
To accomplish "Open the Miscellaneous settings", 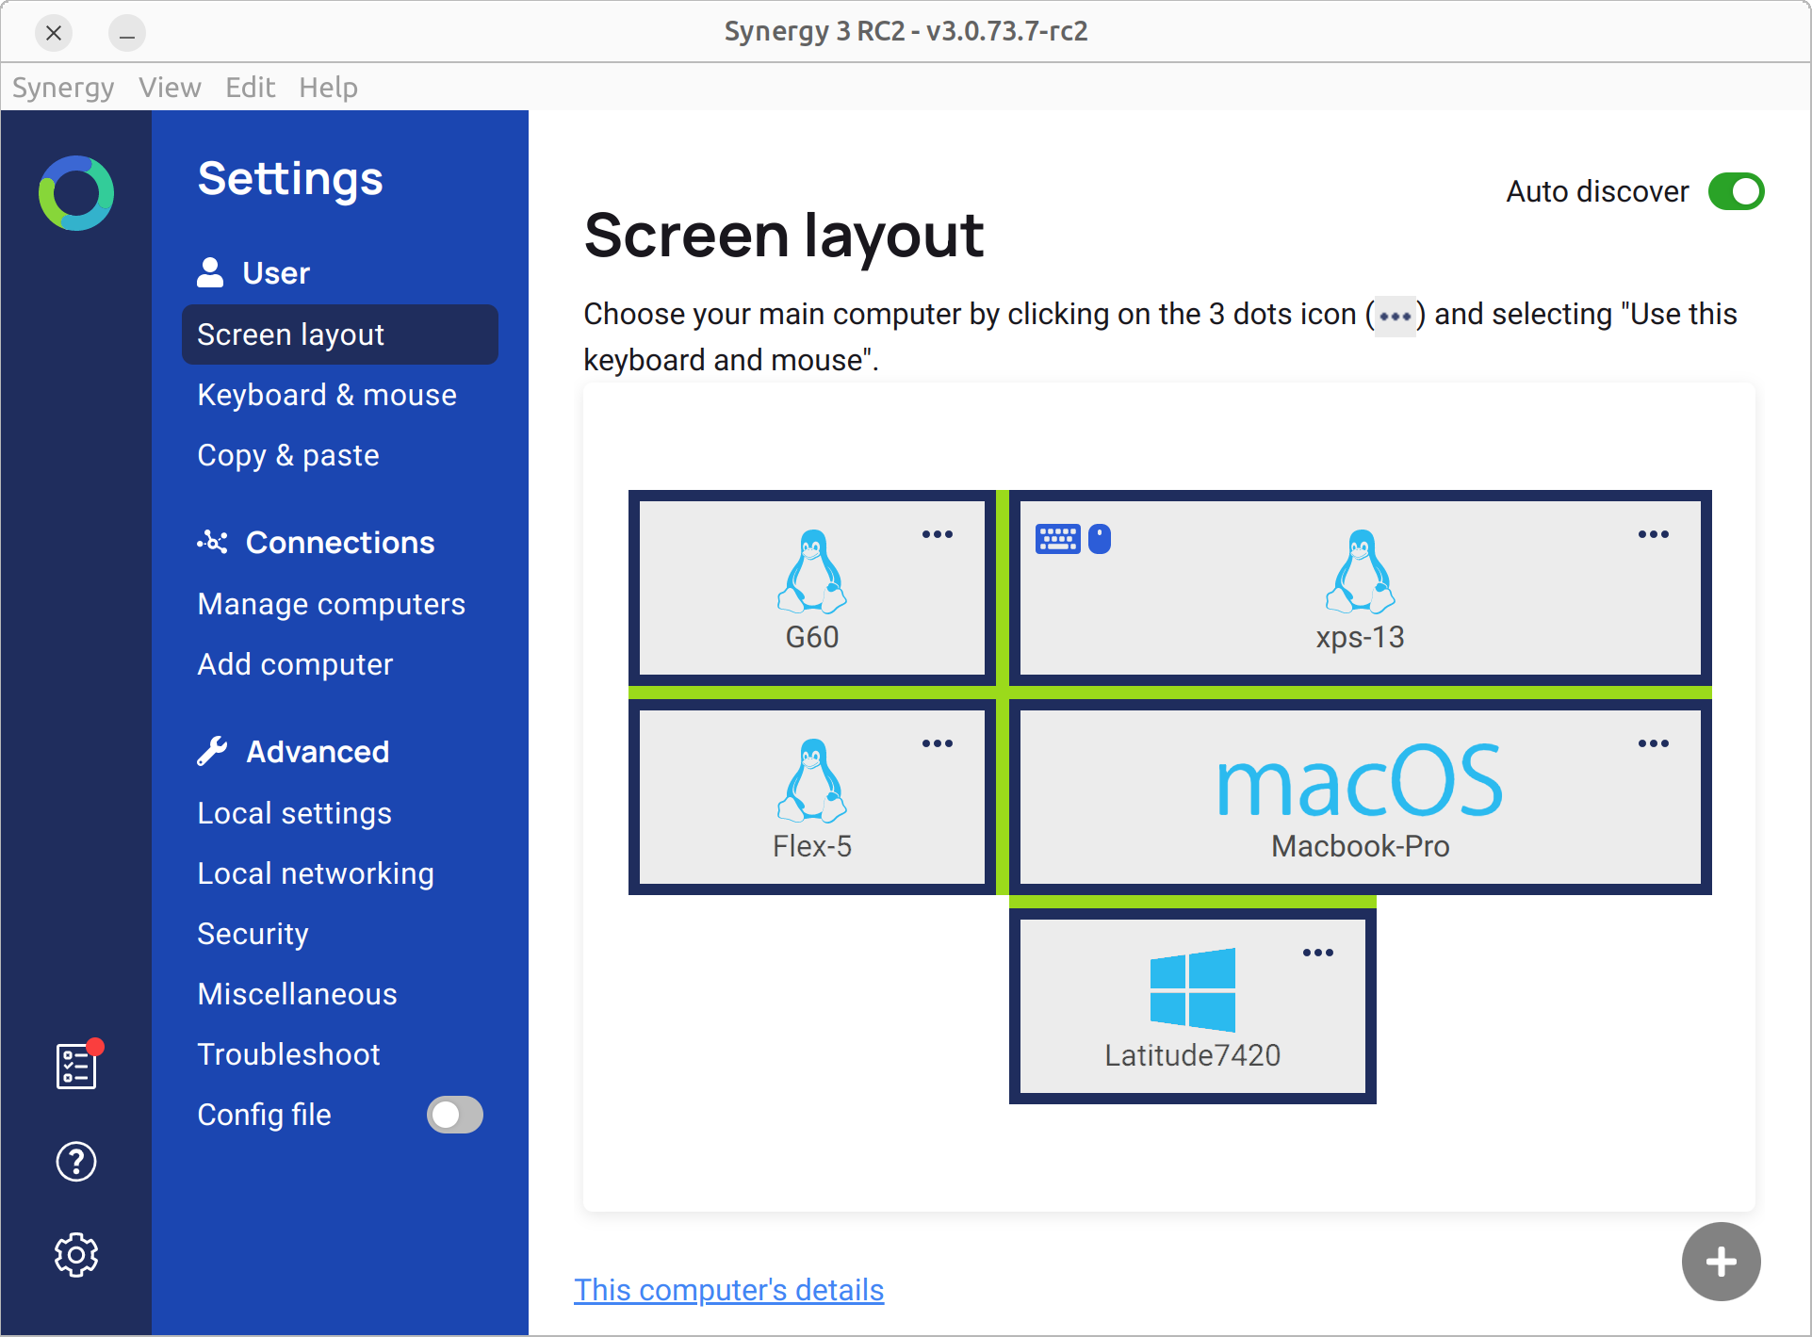I will point(298,994).
